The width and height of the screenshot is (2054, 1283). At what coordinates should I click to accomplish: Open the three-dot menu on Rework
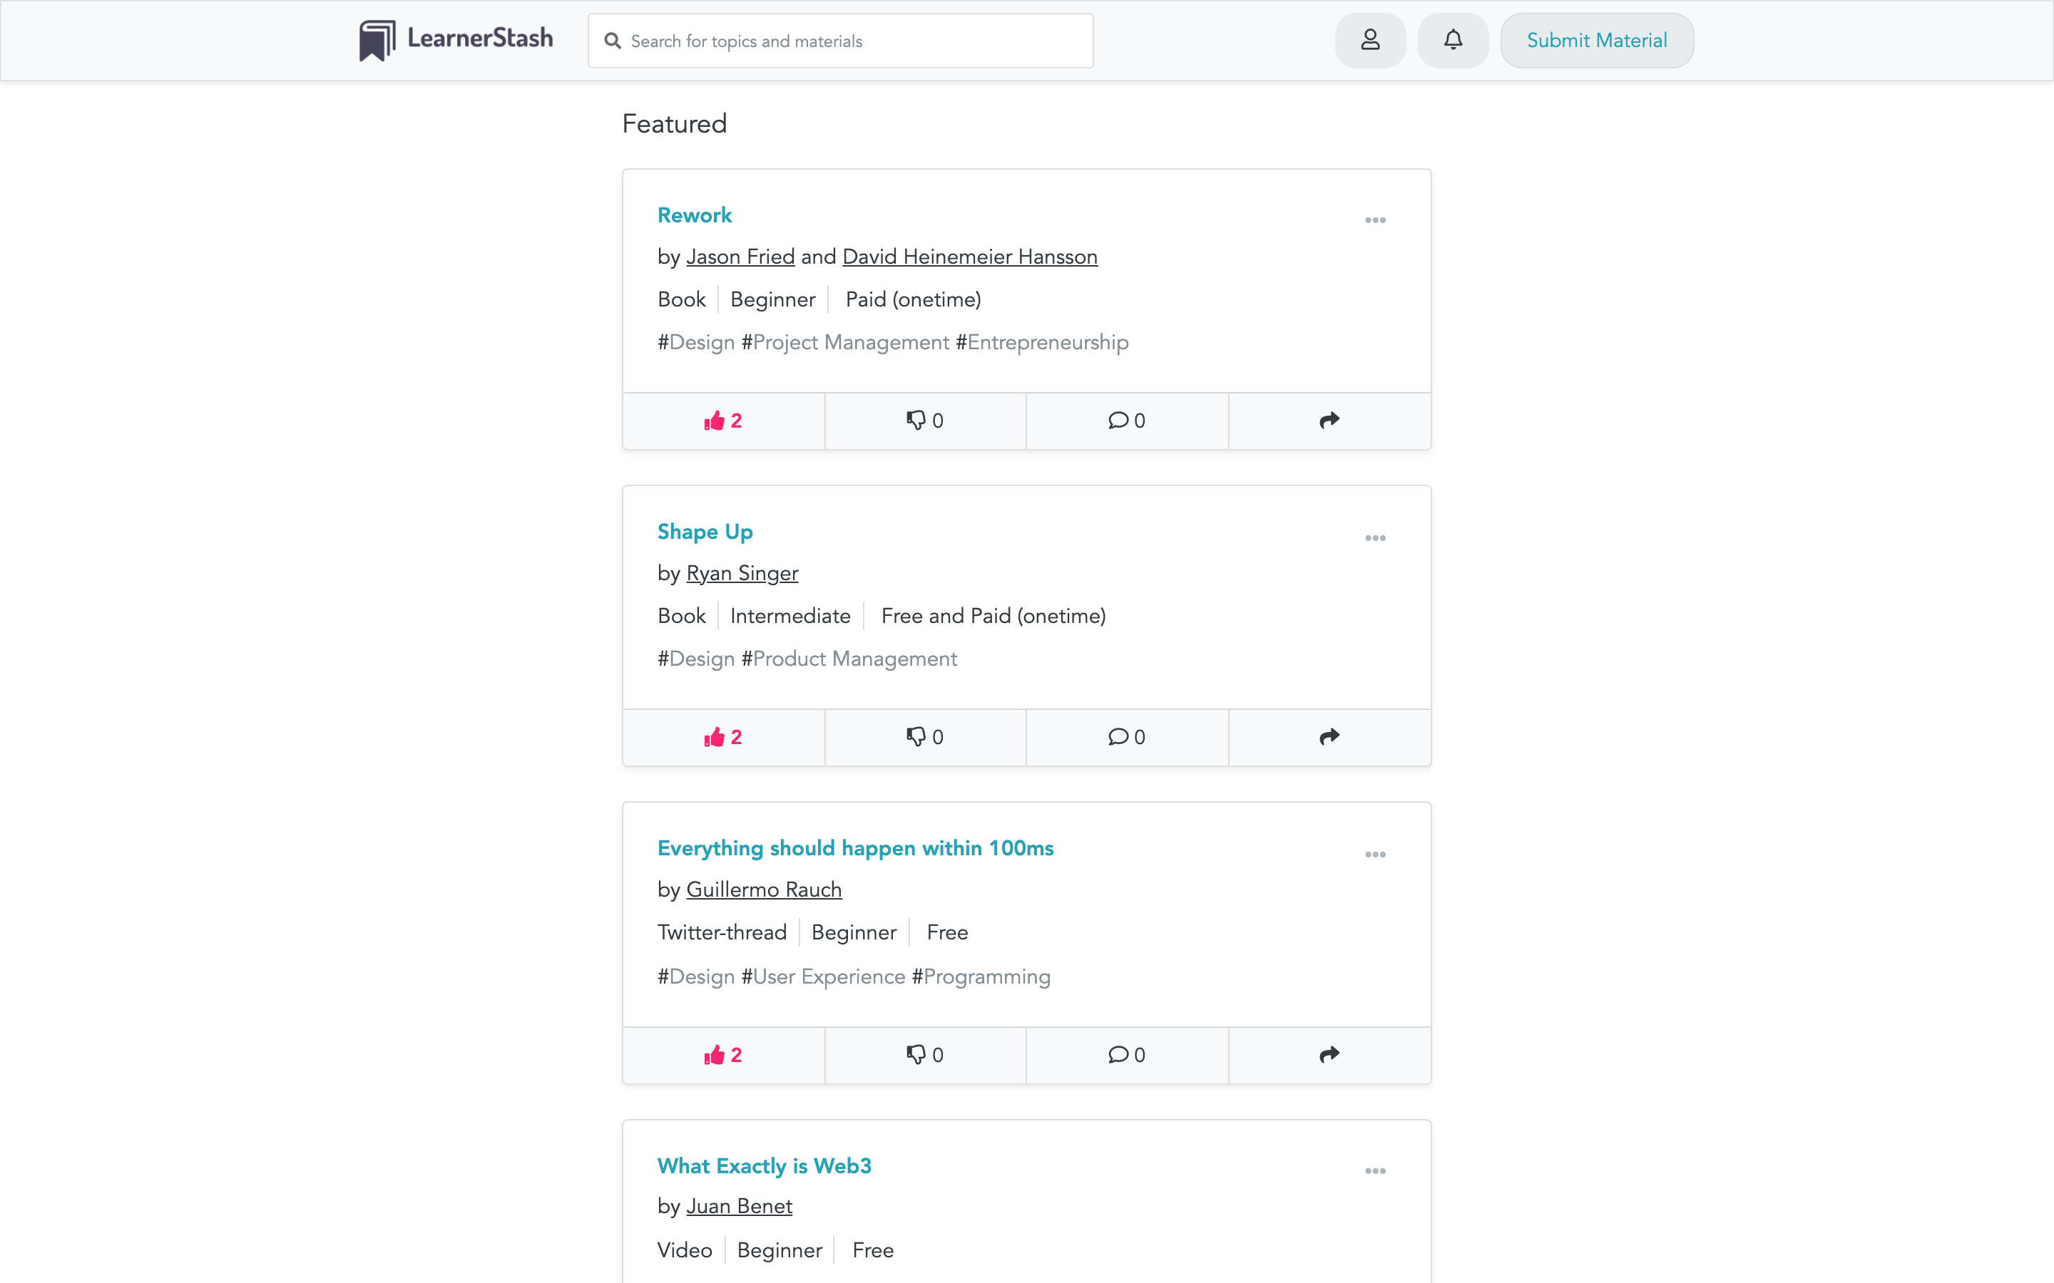(x=1375, y=221)
